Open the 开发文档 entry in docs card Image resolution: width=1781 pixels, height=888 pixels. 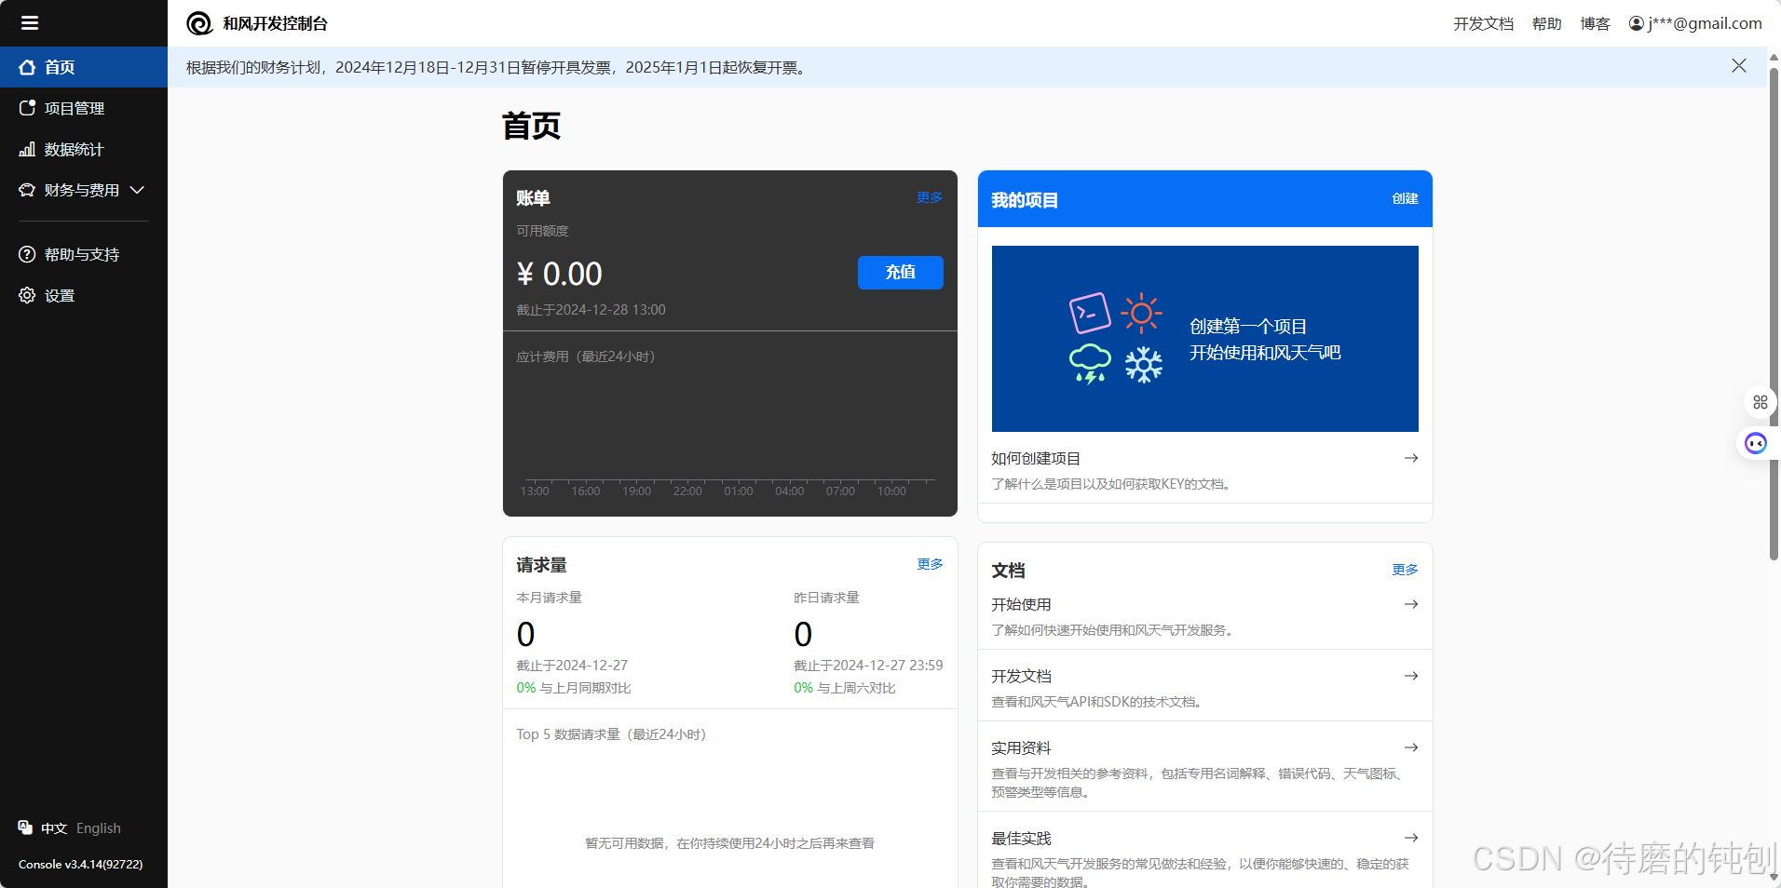point(1204,687)
